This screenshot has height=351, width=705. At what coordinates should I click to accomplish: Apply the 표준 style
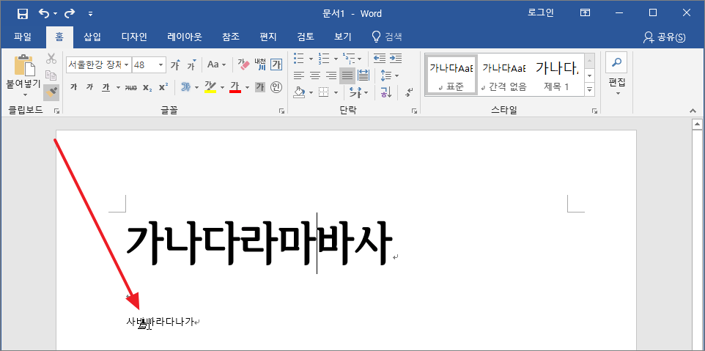(451, 74)
